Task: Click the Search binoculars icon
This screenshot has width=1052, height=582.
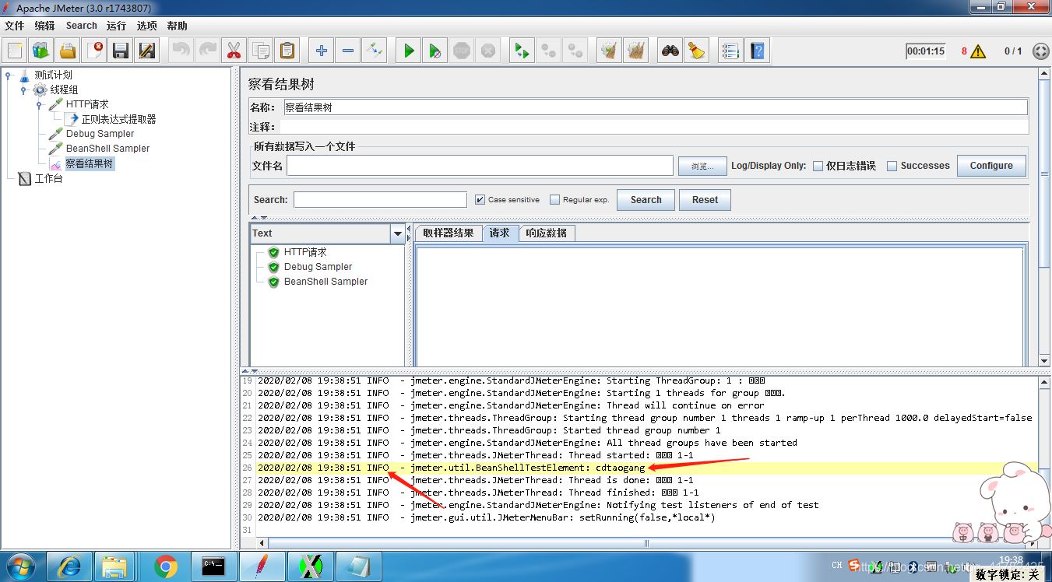Action: (670, 51)
